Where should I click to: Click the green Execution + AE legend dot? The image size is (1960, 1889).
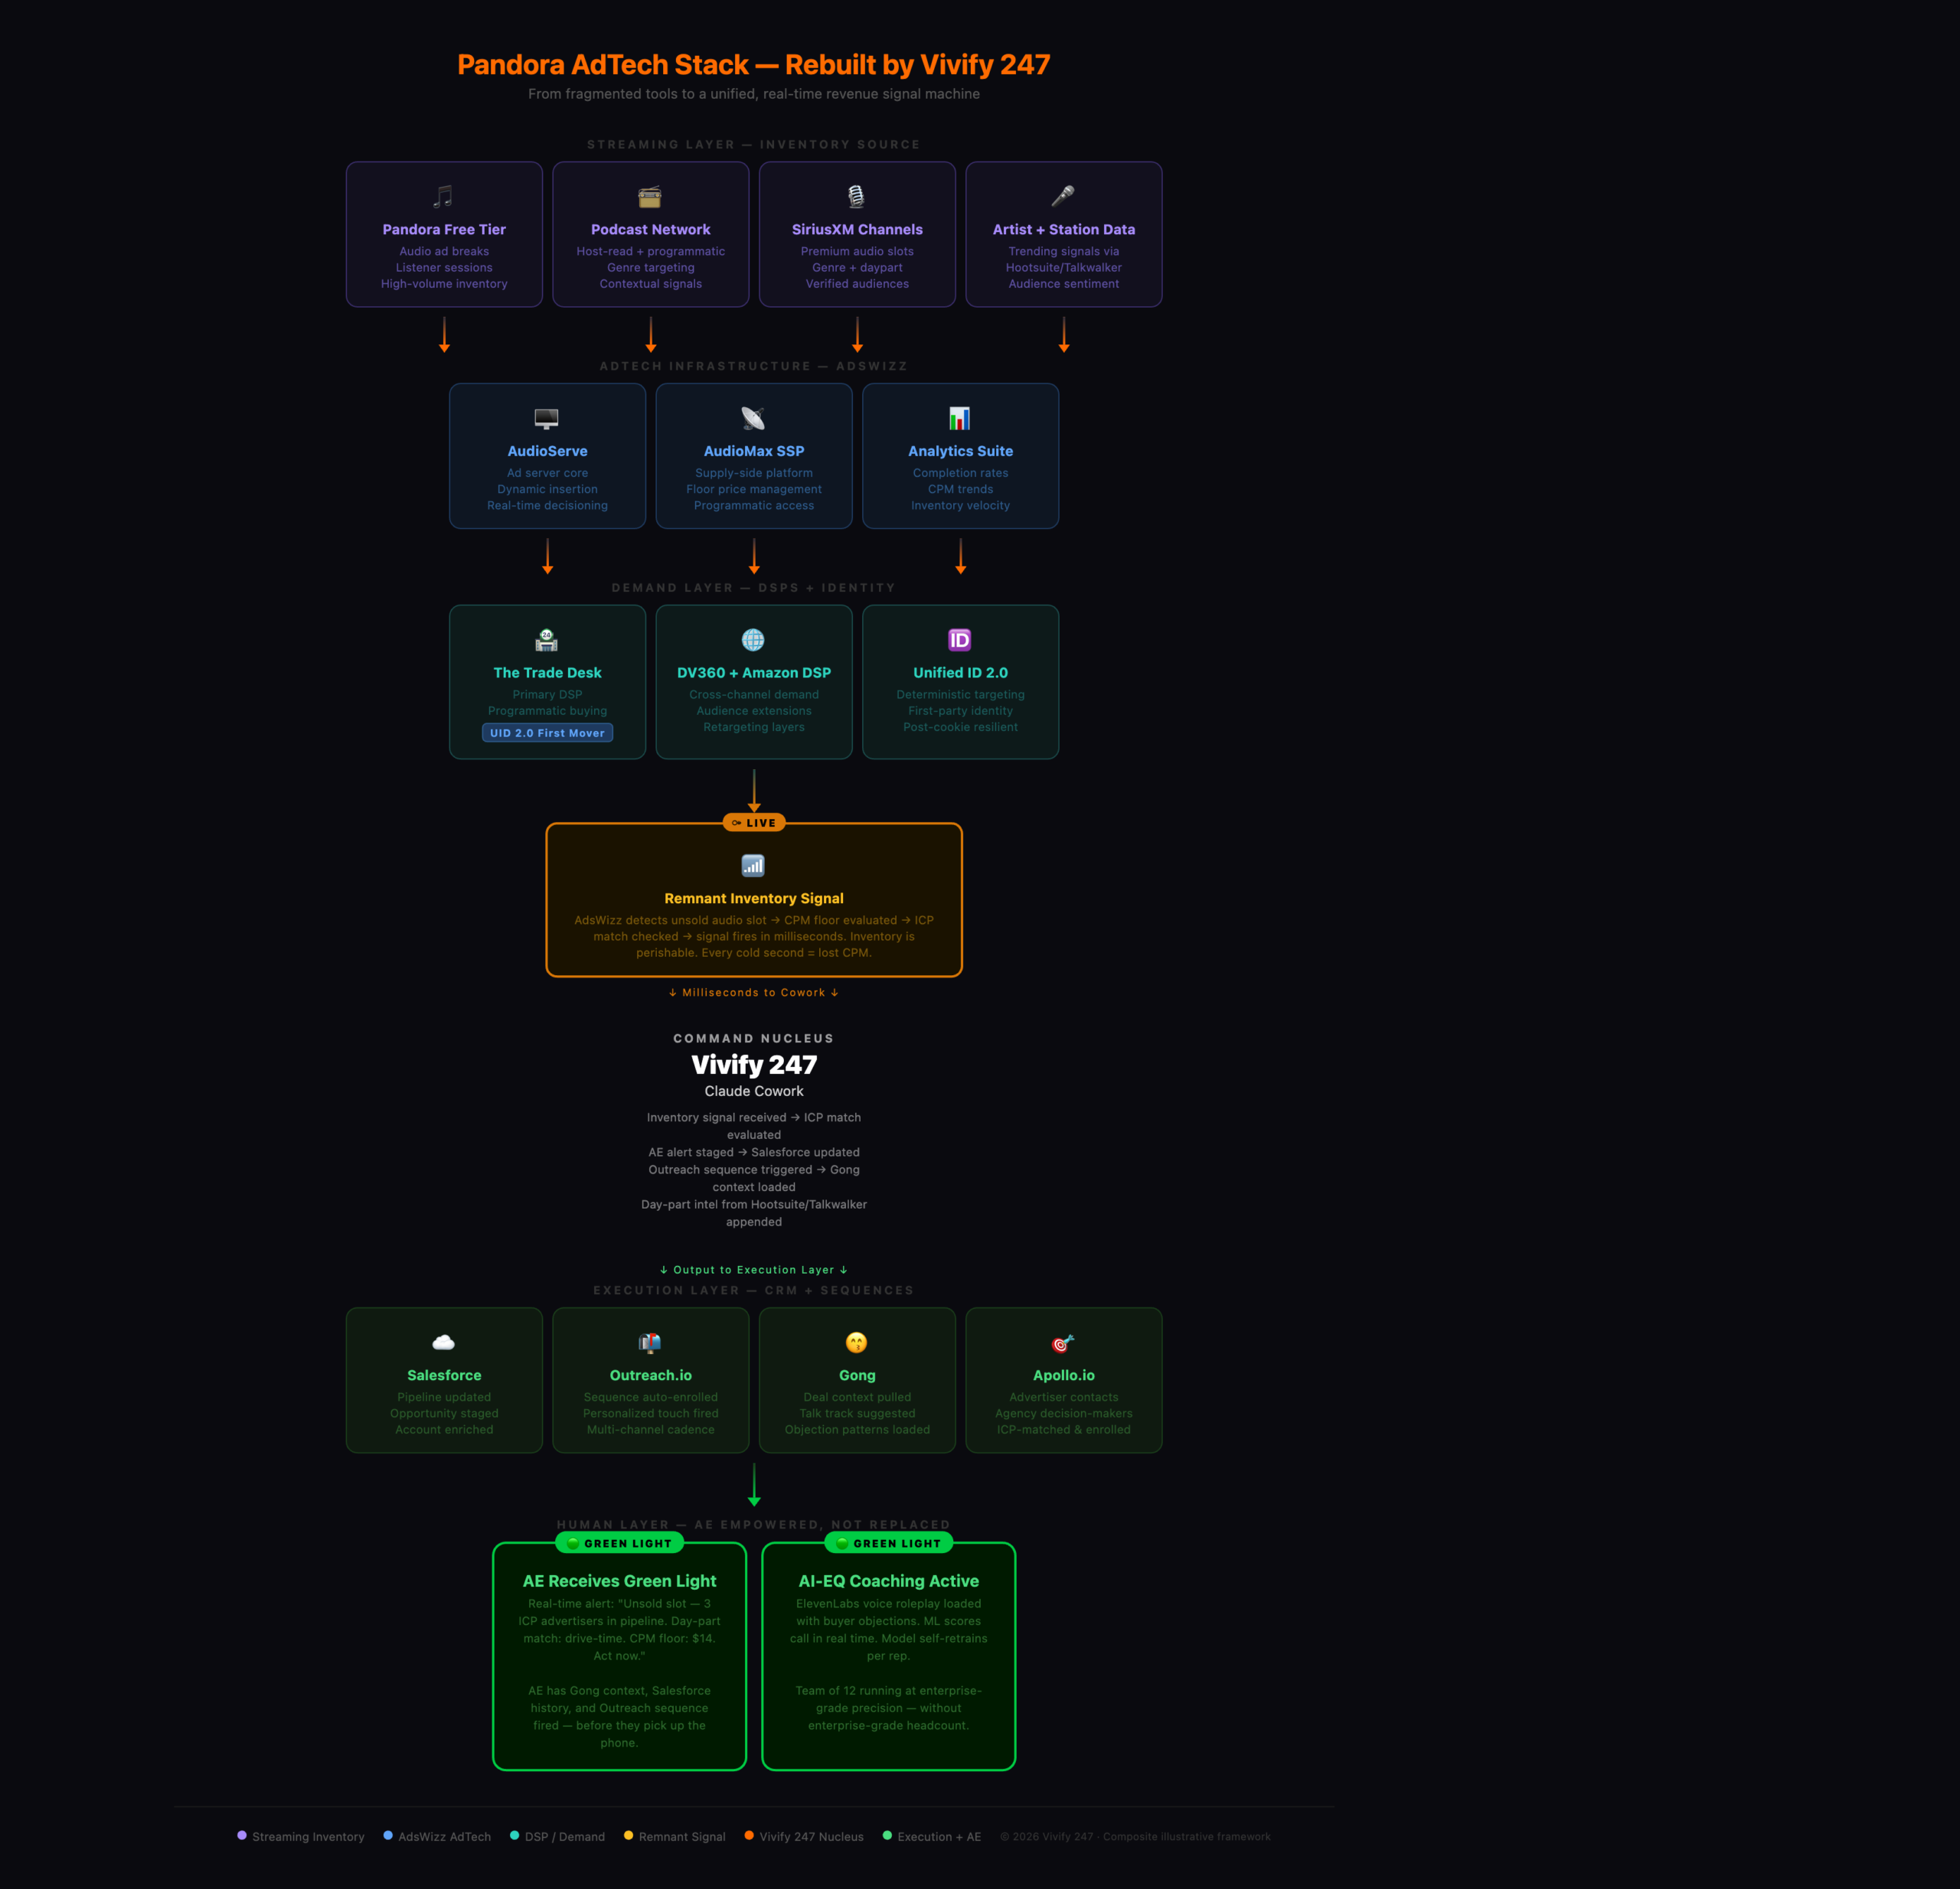pyautogui.click(x=887, y=1835)
